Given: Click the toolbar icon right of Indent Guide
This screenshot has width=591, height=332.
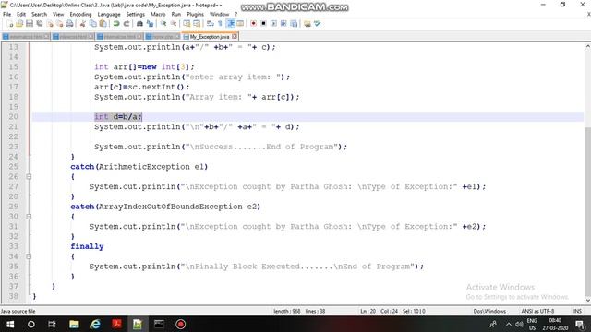Looking at the screenshot, I should pos(240,24).
